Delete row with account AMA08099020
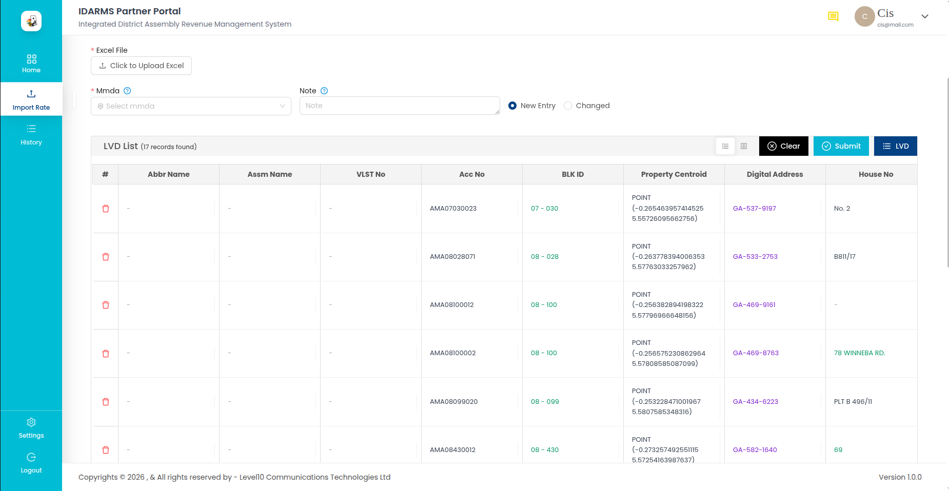The width and height of the screenshot is (949, 491). [x=106, y=402]
